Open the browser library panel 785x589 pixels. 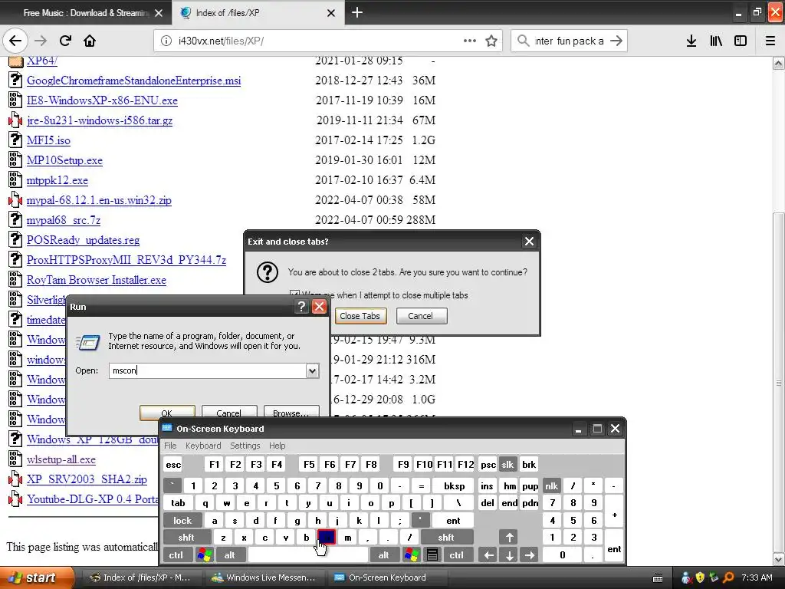[x=716, y=41]
